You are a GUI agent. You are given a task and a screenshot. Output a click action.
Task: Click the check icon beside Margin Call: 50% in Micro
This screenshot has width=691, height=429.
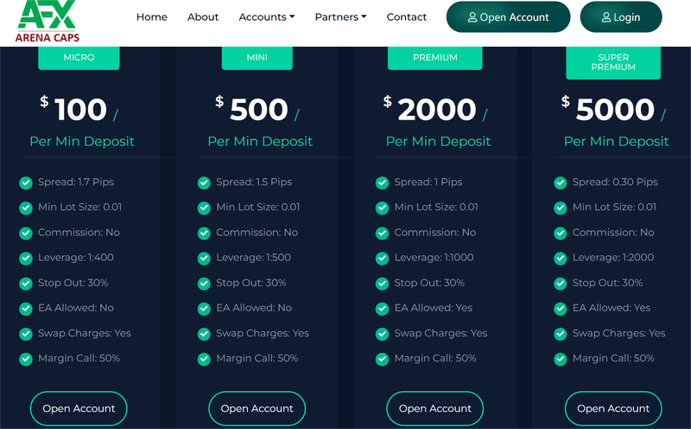tap(26, 359)
